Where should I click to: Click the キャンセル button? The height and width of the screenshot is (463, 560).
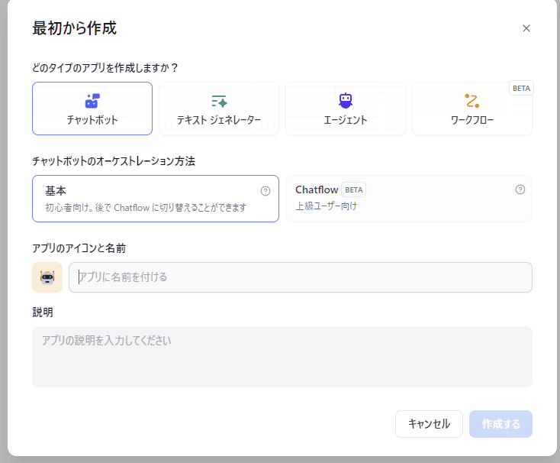429,424
